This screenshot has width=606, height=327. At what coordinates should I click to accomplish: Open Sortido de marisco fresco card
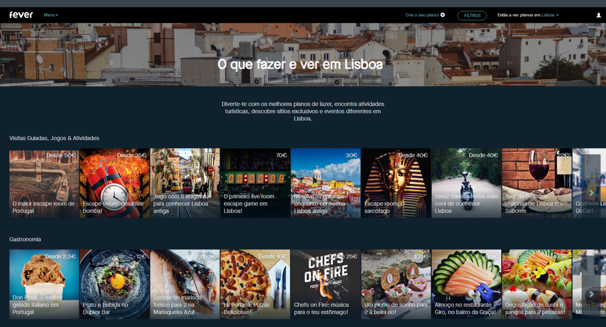click(185, 284)
